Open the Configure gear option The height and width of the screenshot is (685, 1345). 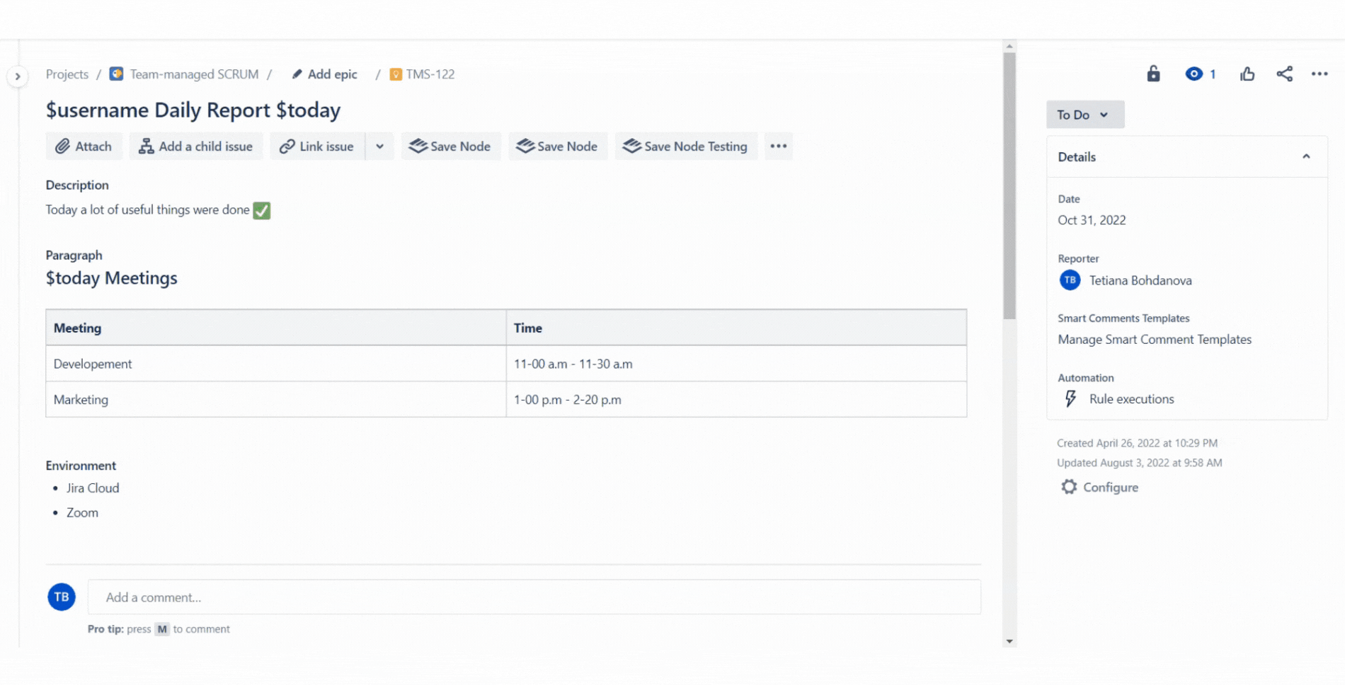[1099, 488]
